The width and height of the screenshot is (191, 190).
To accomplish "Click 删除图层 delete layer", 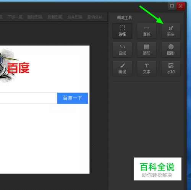I will [35, 17].
